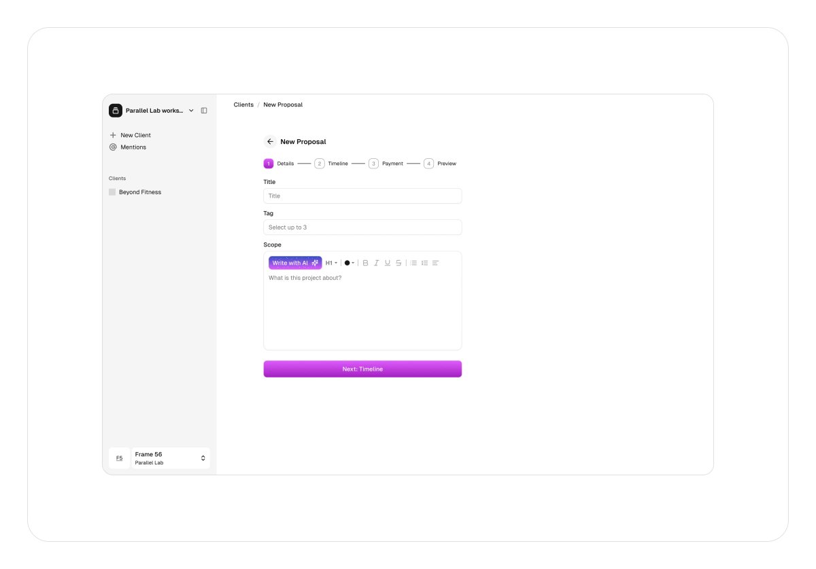816x569 pixels.
Task: Insert a numbered list
Action: [x=424, y=263]
